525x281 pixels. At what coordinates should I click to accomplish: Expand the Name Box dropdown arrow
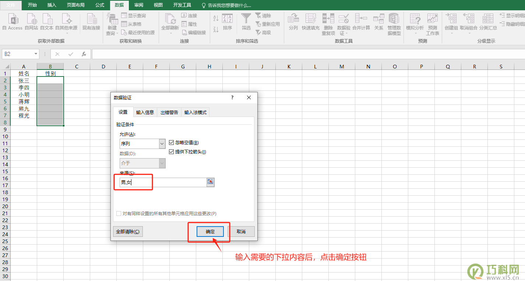pos(36,54)
